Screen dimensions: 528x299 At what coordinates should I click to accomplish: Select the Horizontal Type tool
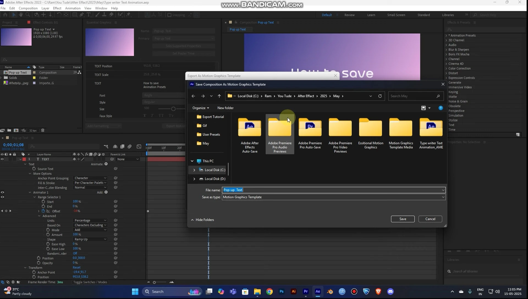pyautogui.click(x=89, y=15)
